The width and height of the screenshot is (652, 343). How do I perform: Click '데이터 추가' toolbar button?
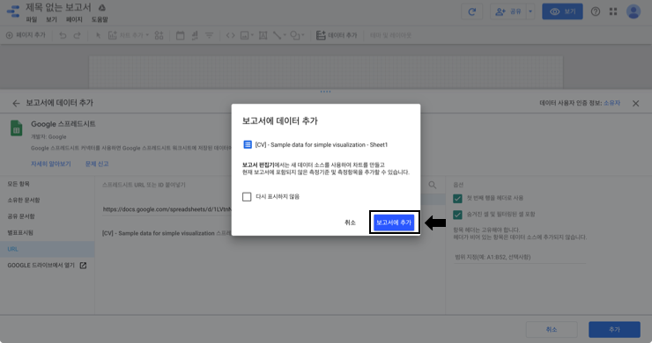[x=337, y=36]
